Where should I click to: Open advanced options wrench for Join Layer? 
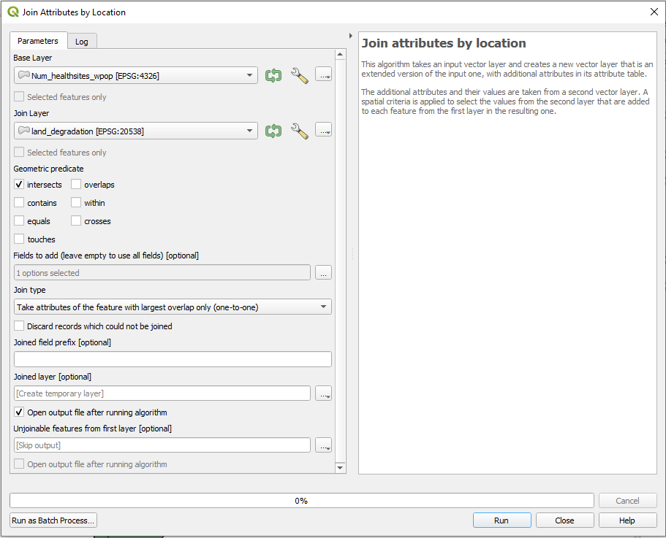click(x=300, y=131)
